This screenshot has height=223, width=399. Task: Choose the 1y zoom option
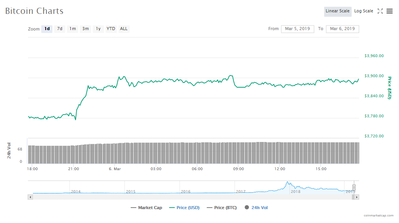(98, 29)
